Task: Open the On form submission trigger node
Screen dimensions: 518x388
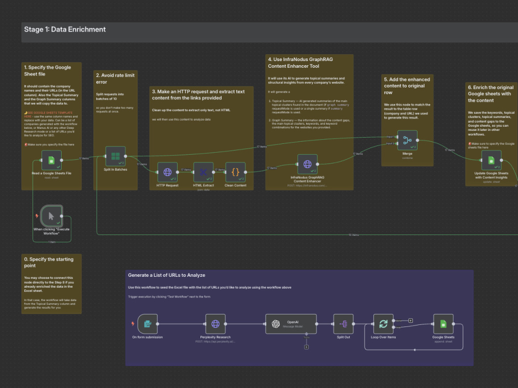Action: pyautogui.click(x=147, y=324)
